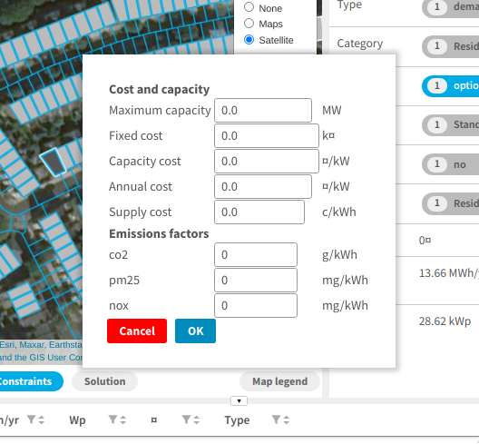This screenshot has width=479, height=444.
Task: Sort the Type column
Action: click(287, 419)
